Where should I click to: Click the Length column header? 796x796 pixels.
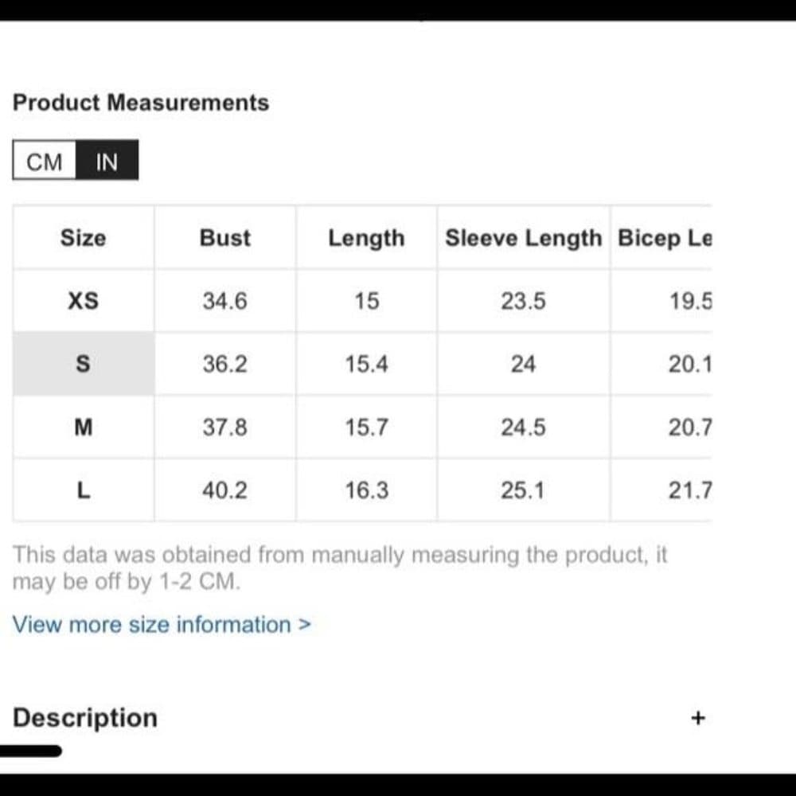(x=366, y=237)
